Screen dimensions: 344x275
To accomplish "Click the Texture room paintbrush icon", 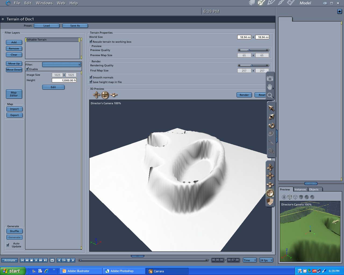I will click(281, 3).
